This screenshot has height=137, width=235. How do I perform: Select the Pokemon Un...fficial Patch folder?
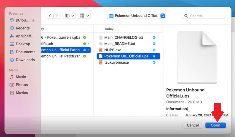coord(66,50)
